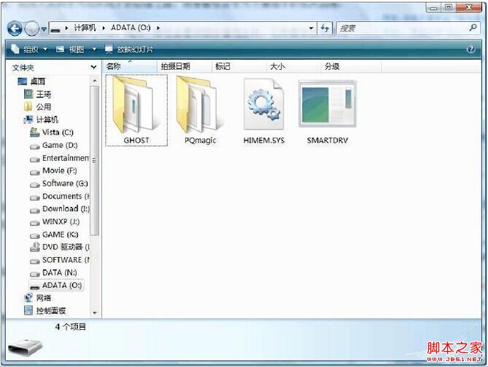Click the drive icon in details pane
Screen dimensions: 488x367
point(25,347)
